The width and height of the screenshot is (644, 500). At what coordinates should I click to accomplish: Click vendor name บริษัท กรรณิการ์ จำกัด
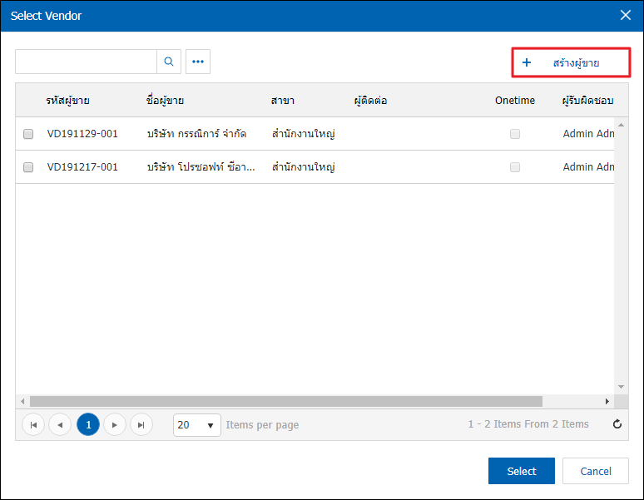[x=196, y=134]
